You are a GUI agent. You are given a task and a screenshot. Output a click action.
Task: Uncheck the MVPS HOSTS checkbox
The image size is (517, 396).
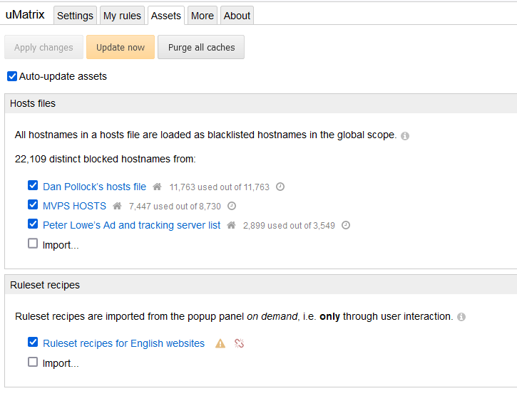(33, 205)
